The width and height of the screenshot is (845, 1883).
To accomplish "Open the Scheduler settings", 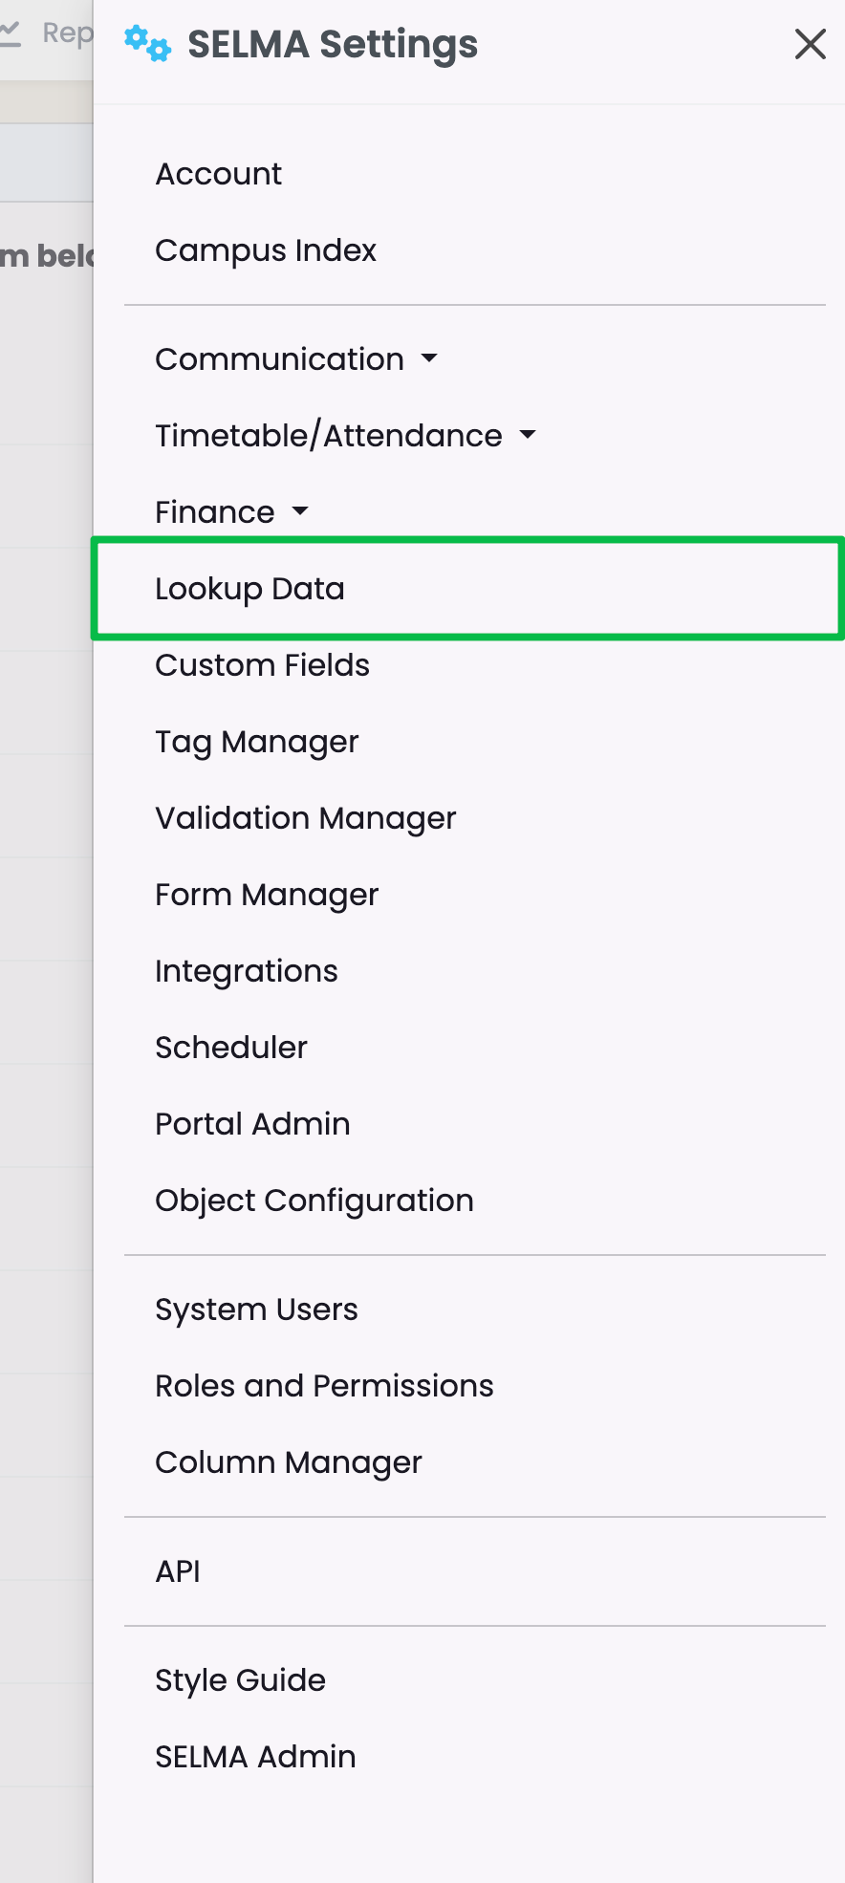I will pos(231,1048).
